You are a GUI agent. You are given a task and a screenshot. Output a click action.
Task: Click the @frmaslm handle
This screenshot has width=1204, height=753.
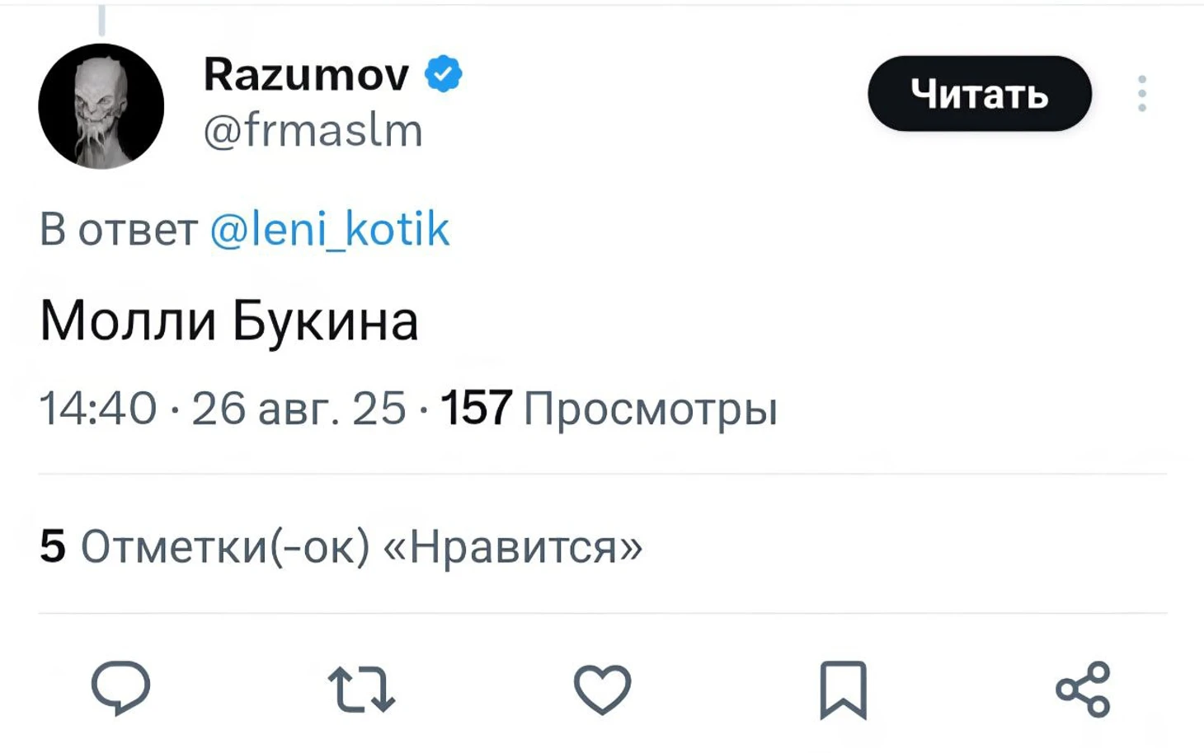pyautogui.click(x=313, y=131)
